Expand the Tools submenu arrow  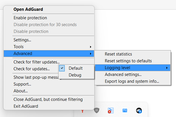point(91,47)
